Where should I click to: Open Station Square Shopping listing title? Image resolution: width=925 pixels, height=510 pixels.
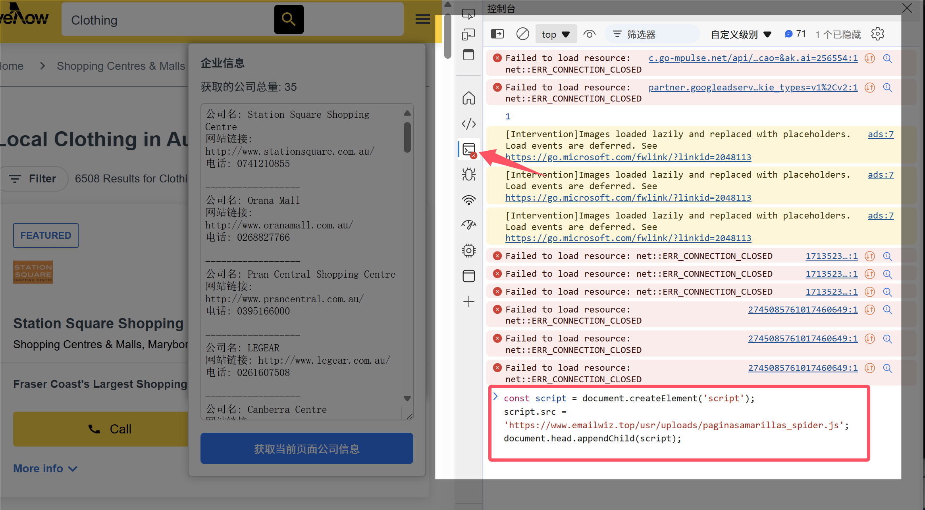(98, 323)
